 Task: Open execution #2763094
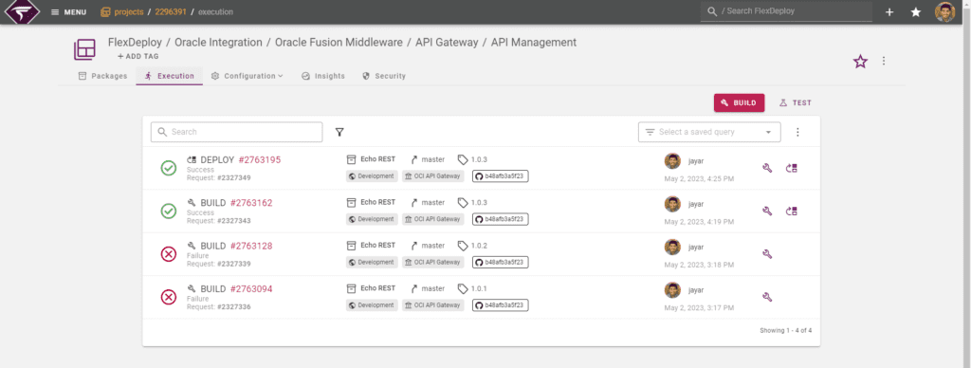pos(251,288)
